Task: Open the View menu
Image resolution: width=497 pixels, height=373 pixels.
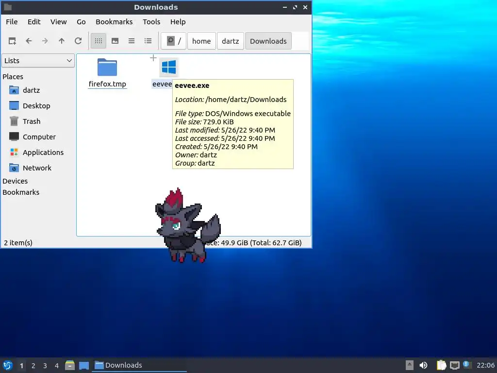Action: click(59, 22)
